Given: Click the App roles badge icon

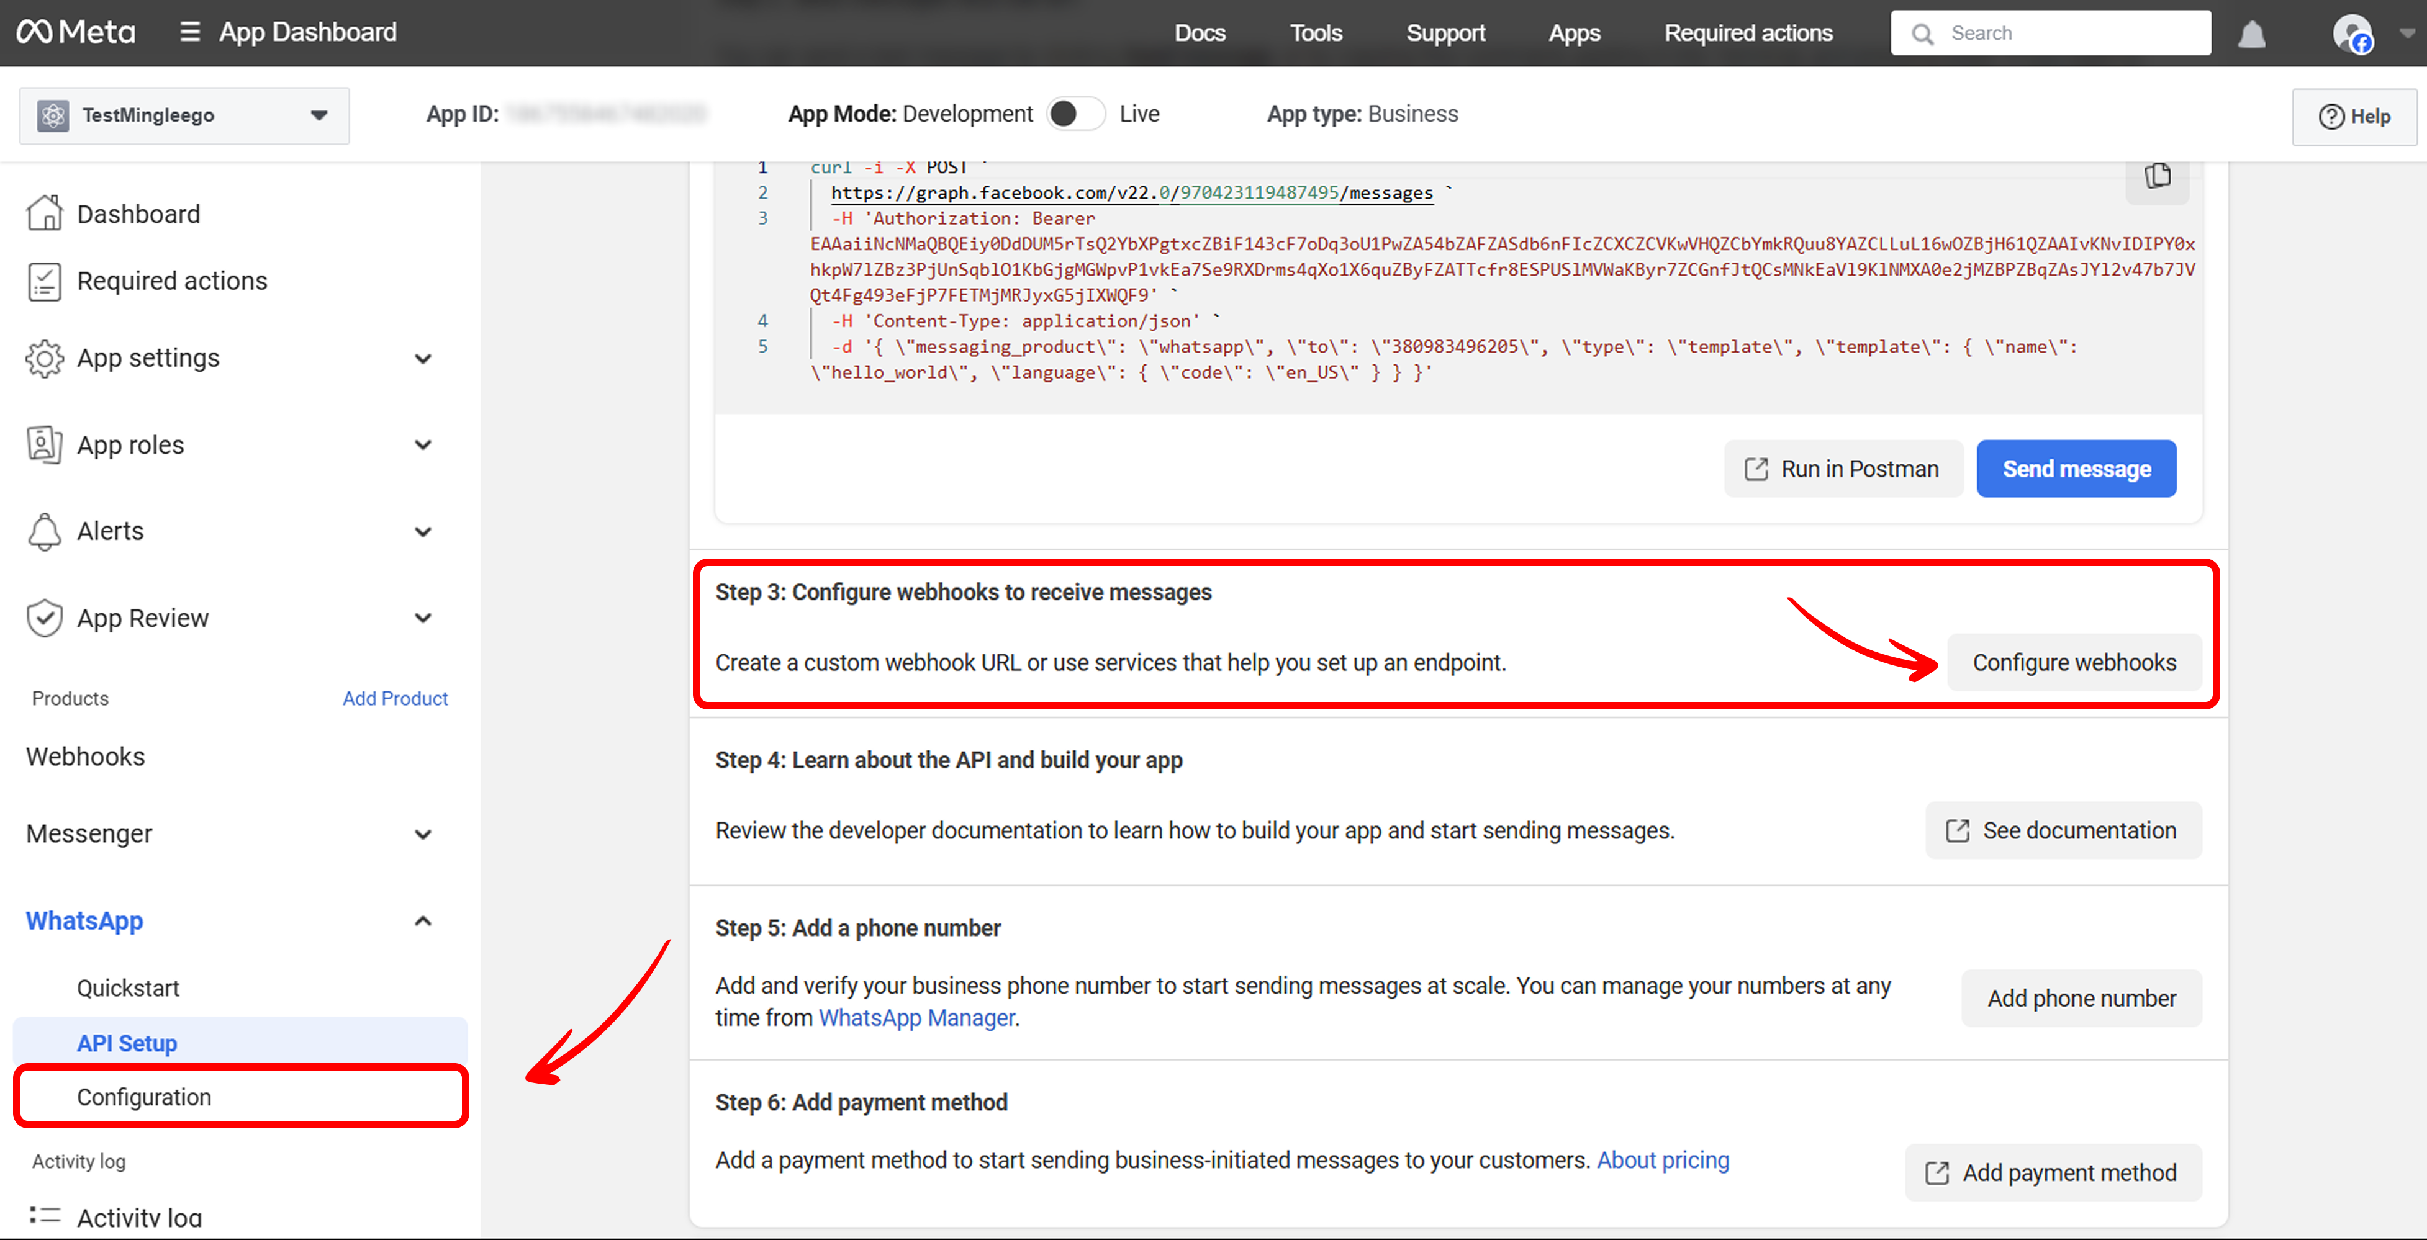Looking at the screenshot, I should 44,444.
